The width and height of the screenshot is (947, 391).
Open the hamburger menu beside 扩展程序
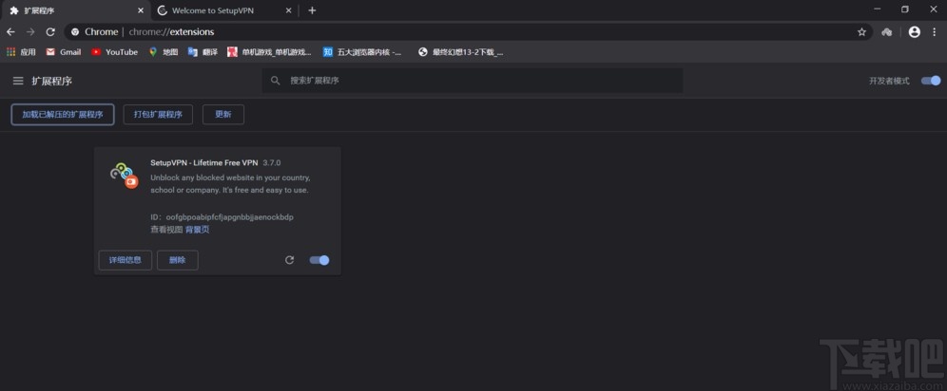click(18, 81)
